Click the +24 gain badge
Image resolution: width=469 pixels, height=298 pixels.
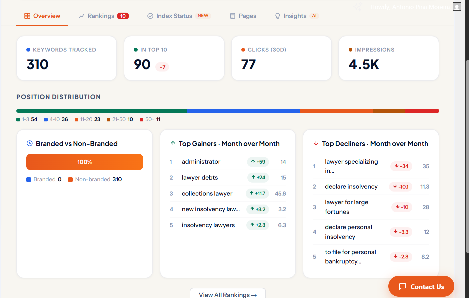coord(258,178)
